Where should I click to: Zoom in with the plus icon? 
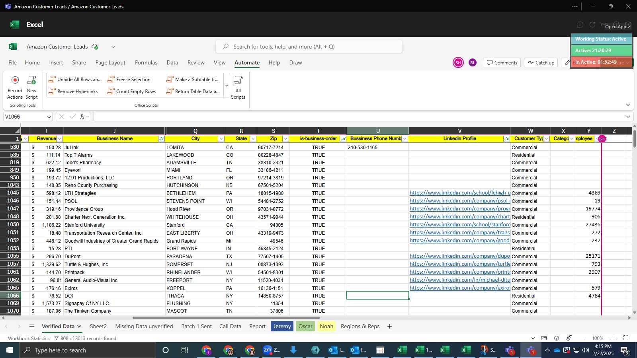pyautogui.click(x=613, y=338)
